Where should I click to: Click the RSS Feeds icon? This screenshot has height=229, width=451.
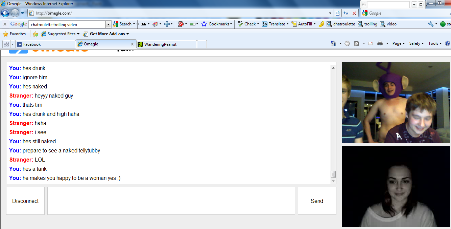356,43
